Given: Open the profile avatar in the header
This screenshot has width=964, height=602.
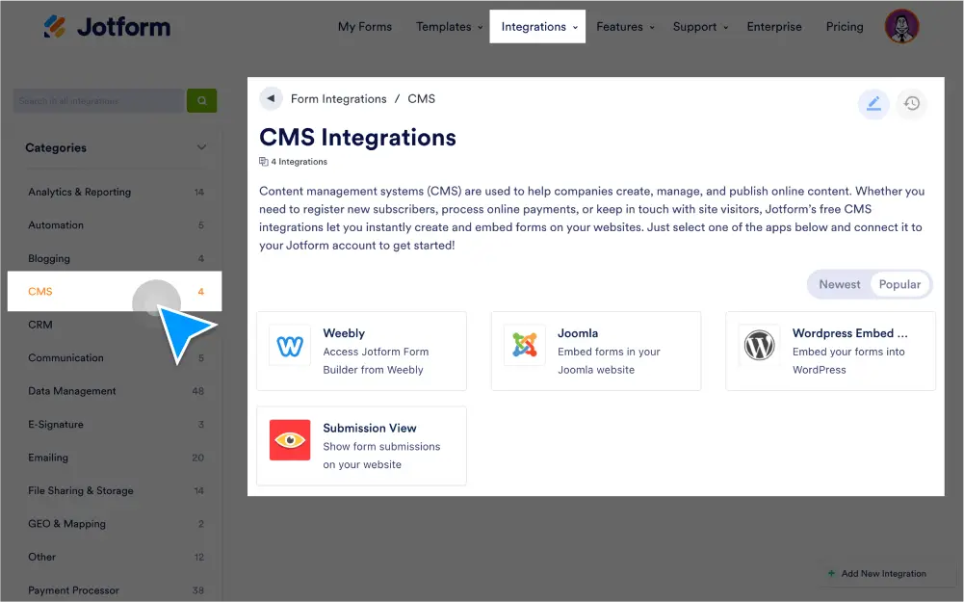Looking at the screenshot, I should click(900, 26).
